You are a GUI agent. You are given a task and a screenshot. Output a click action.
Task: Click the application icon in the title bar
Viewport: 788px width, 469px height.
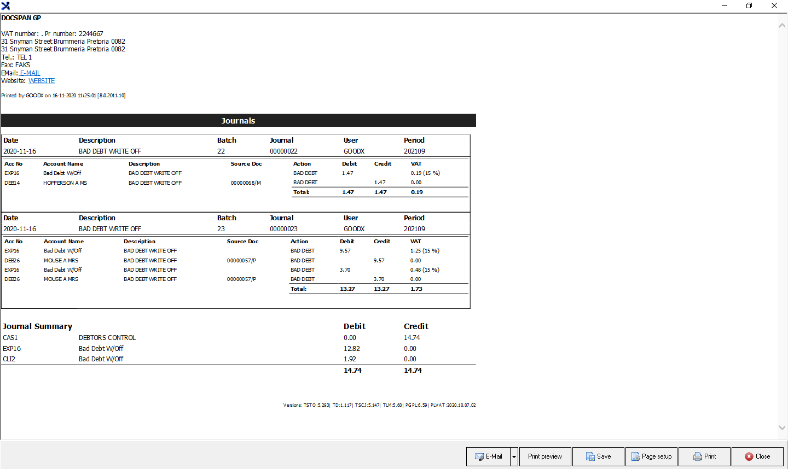[5, 5]
